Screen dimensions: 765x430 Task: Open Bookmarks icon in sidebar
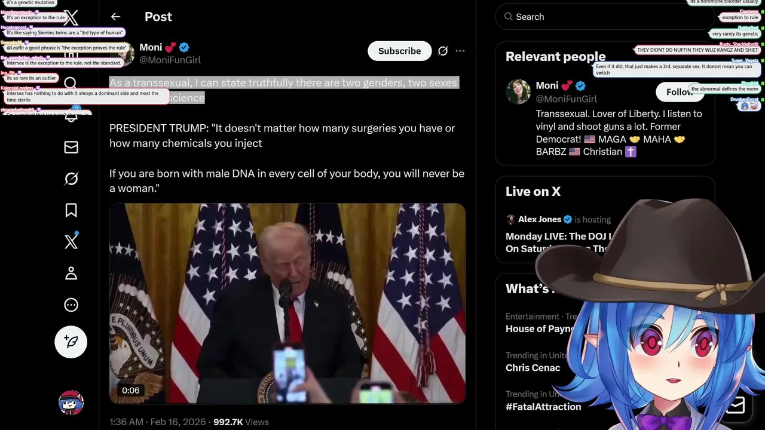coord(71,210)
